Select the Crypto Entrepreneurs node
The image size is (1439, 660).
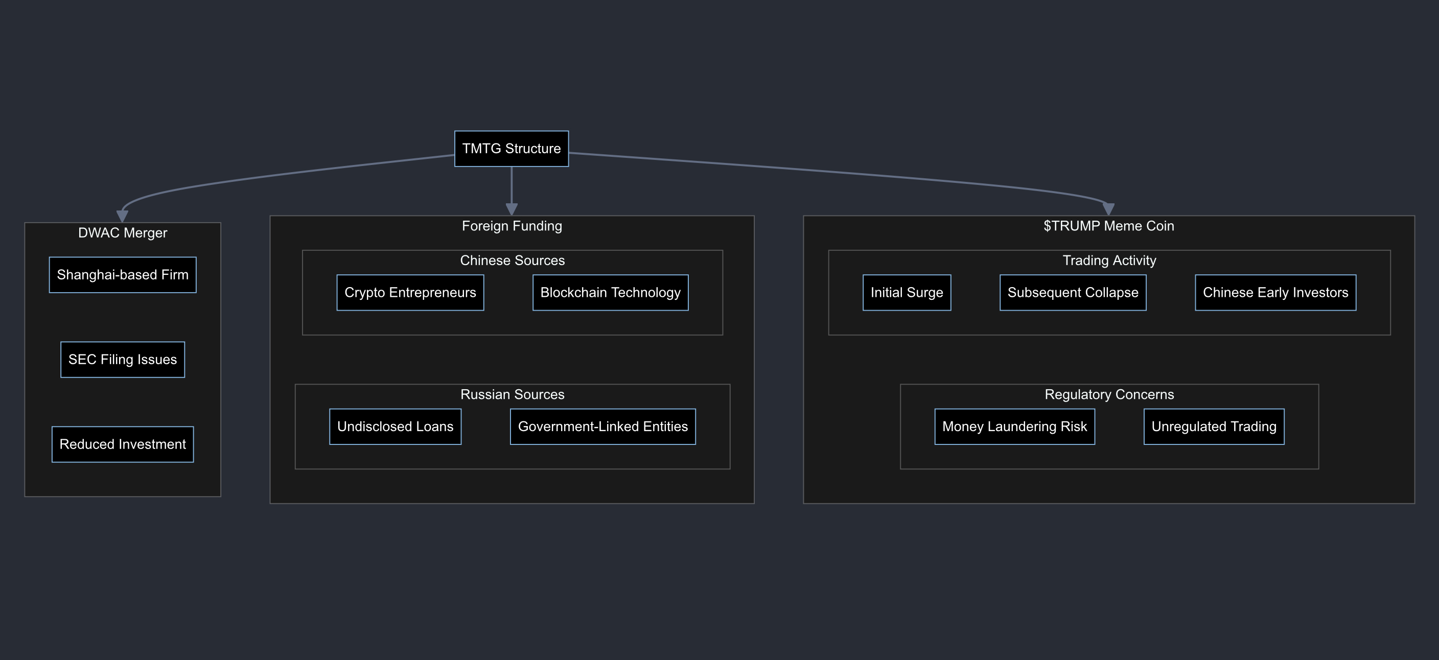point(410,293)
